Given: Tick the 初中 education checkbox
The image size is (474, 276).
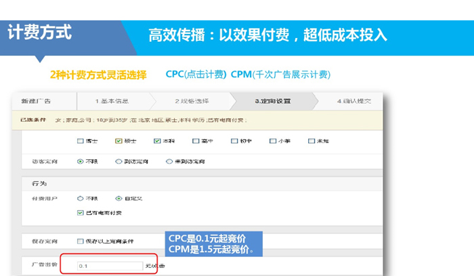Looking at the screenshot, I should point(234,141).
